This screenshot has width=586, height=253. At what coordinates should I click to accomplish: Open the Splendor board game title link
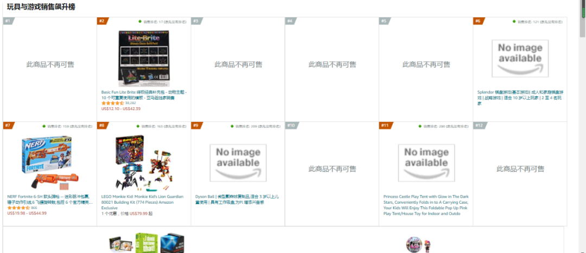coord(520,98)
